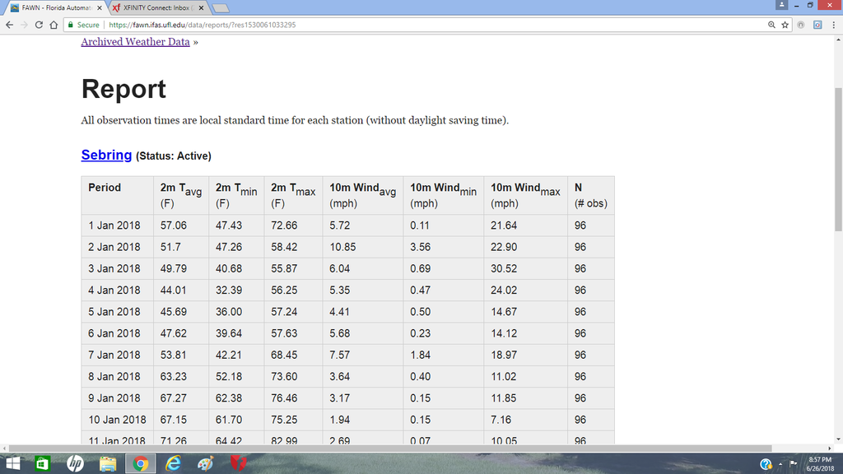Viewport: 843px width, 474px height.
Task: Open Internet Explorer from the taskbar
Action: pos(173,464)
